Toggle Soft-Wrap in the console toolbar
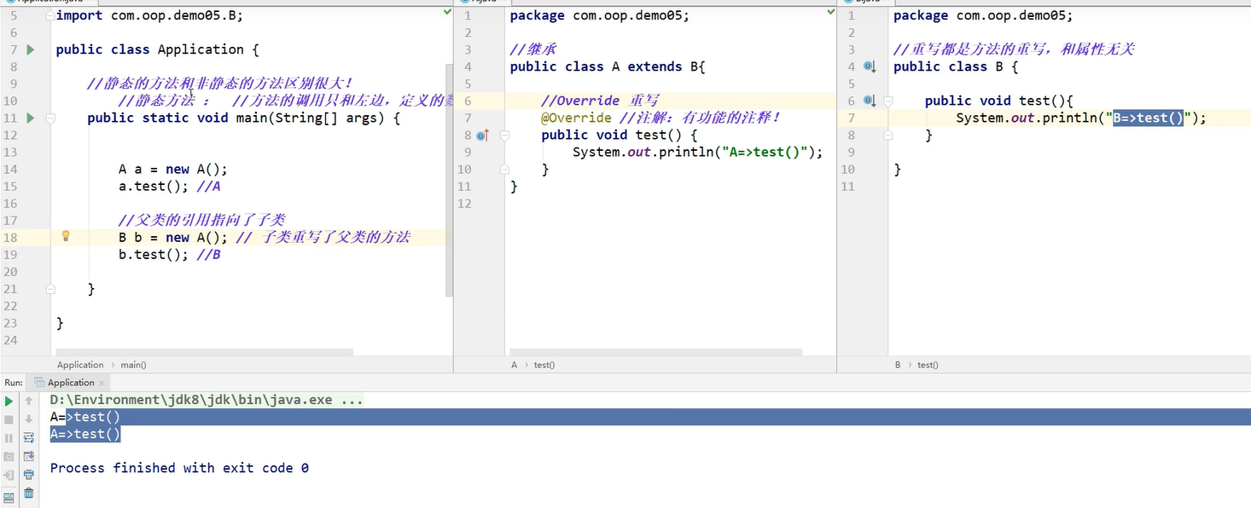 [29, 437]
